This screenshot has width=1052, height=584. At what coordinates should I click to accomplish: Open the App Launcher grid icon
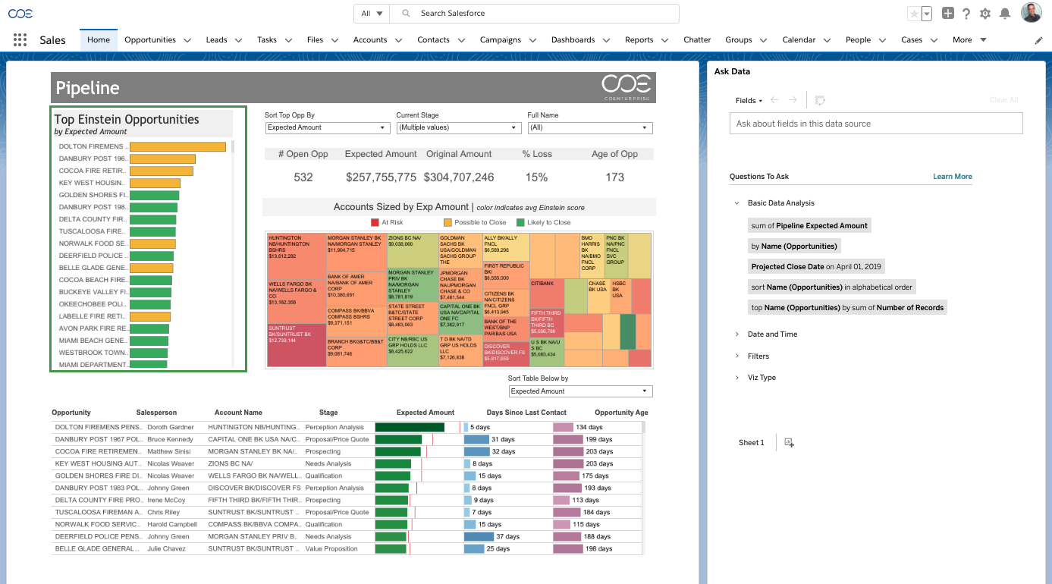(20, 40)
